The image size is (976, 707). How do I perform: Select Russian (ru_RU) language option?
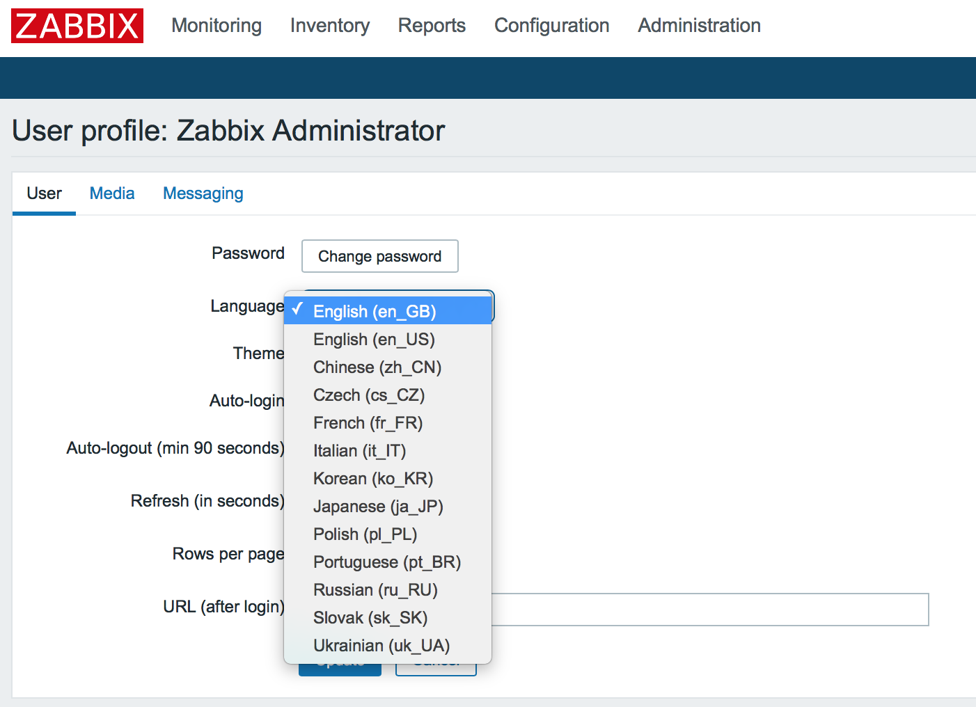pos(388,589)
